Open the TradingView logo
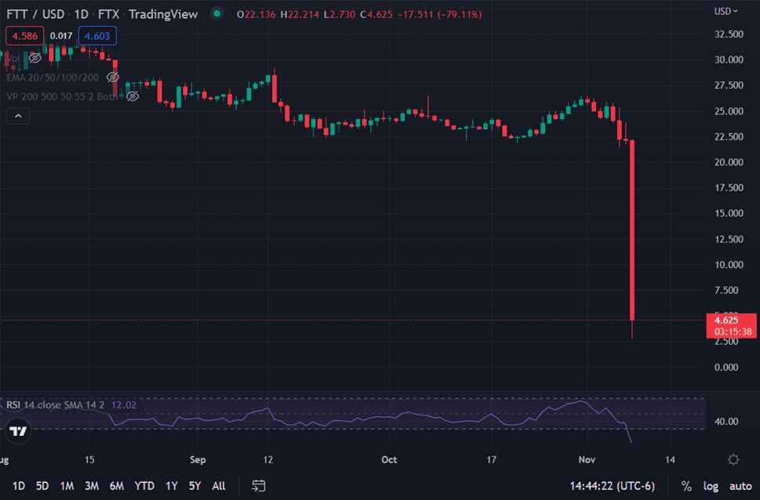This screenshot has width=760, height=500. click(18, 431)
